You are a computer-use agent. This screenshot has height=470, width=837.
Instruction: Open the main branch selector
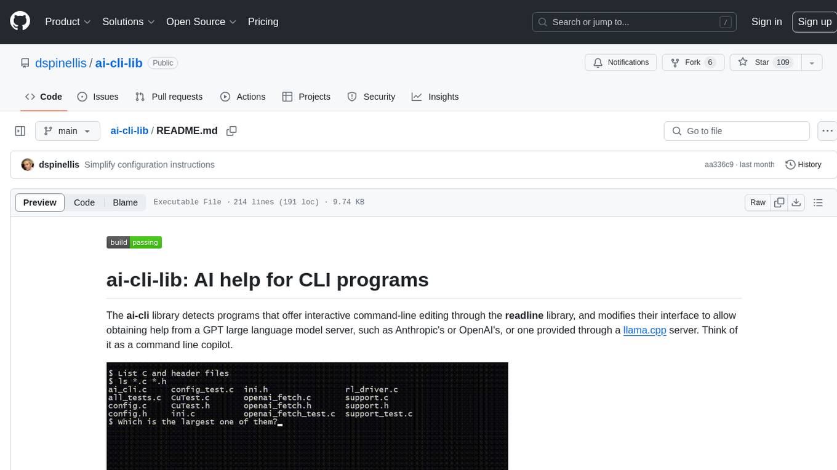[67, 131]
